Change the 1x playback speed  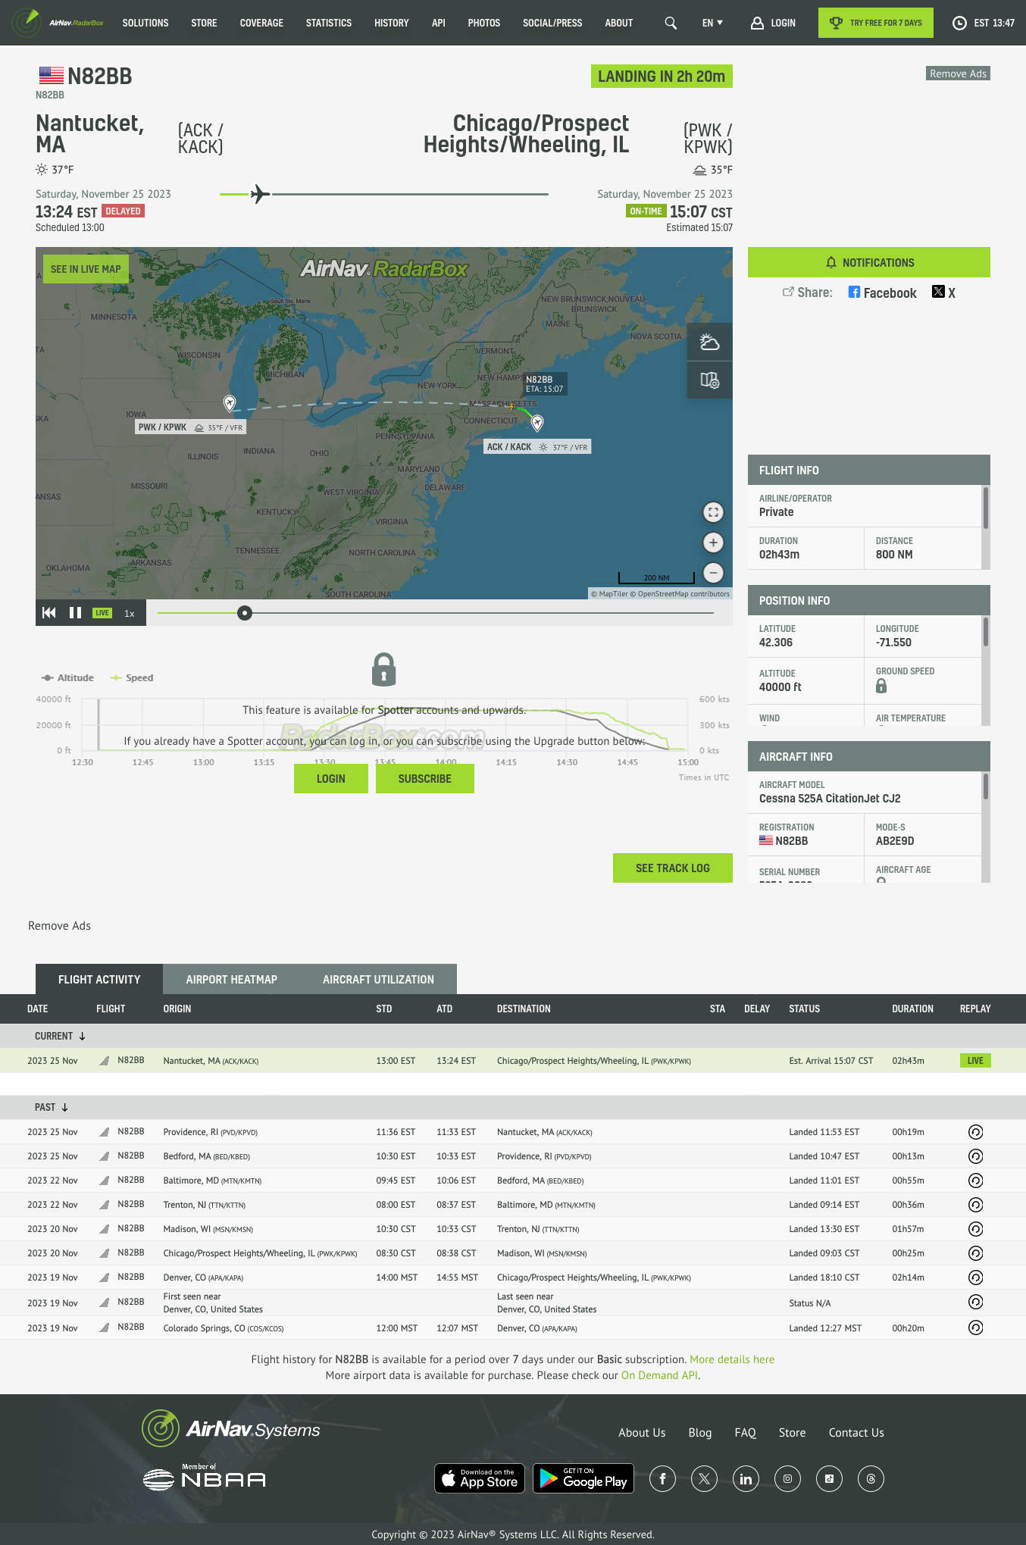point(130,614)
